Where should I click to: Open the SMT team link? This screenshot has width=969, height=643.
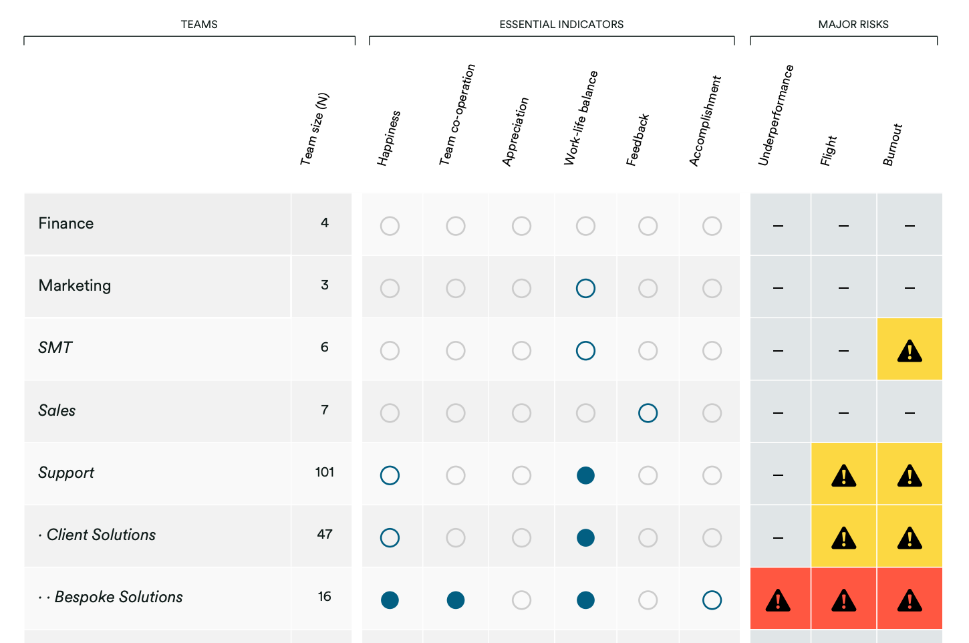click(x=55, y=348)
